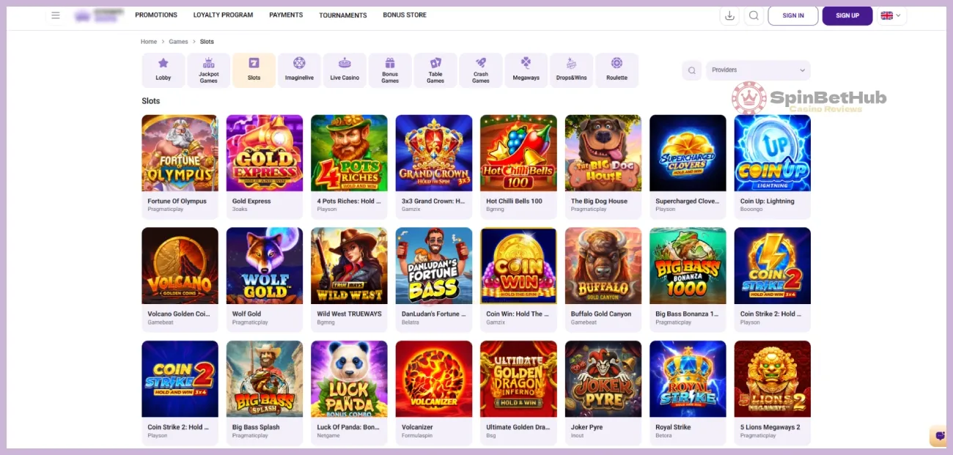Open DanLudan's Fortune Bass thumbnail
The width and height of the screenshot is (953, 455).
(x=434, y=266)
